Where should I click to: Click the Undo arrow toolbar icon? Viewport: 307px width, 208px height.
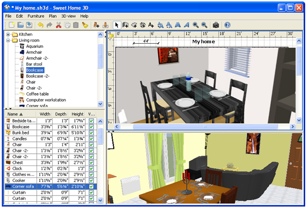(40, 25)
